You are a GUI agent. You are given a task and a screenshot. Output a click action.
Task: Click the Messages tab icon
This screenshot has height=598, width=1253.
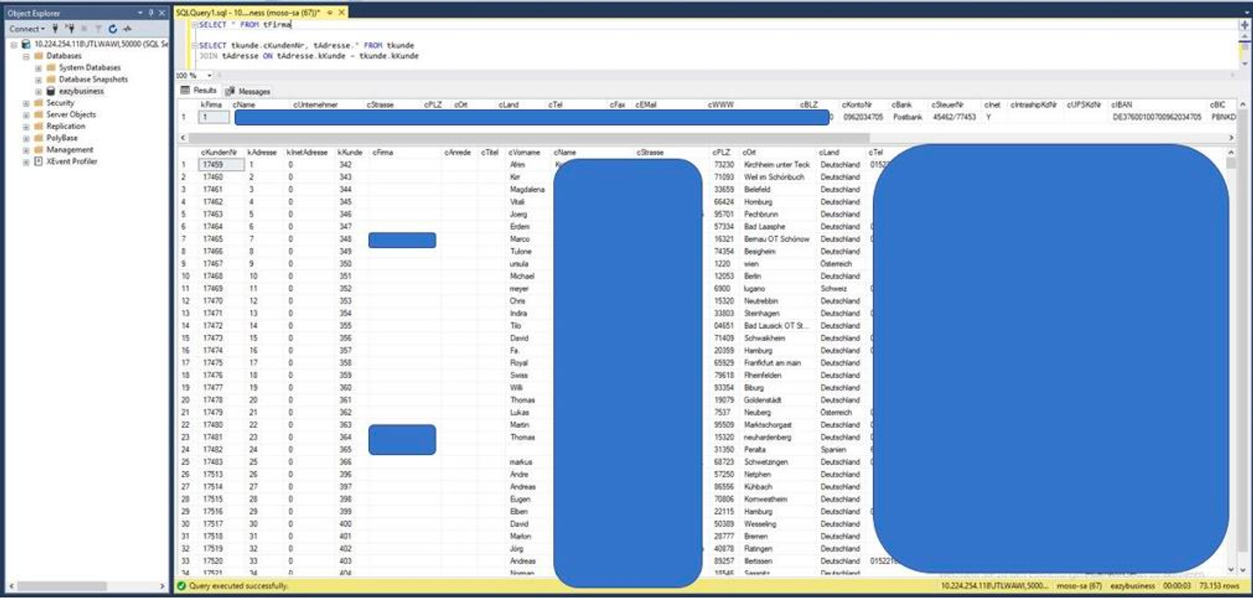(x=230, y=91)
